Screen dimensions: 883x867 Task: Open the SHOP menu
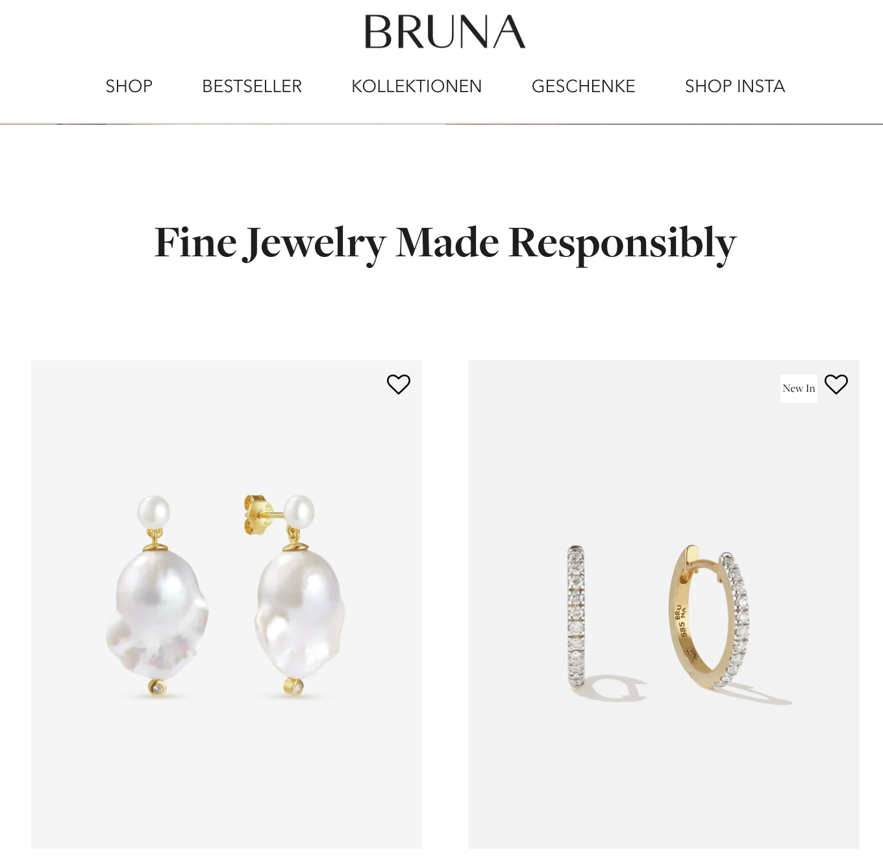[129, 86]
